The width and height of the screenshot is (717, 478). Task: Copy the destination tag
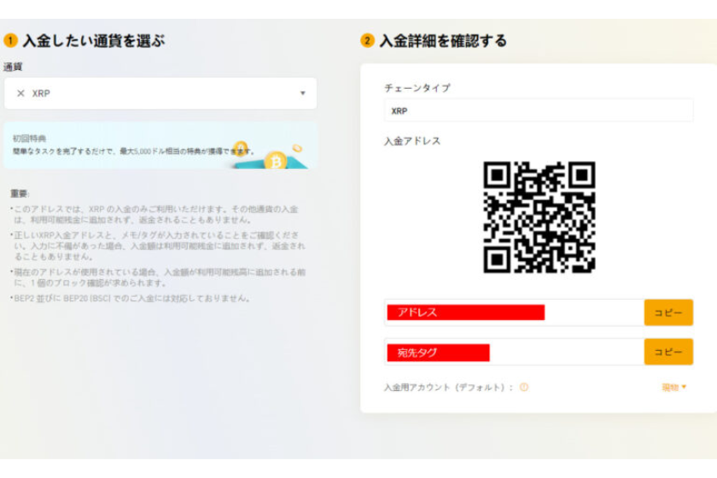[668, 352]
